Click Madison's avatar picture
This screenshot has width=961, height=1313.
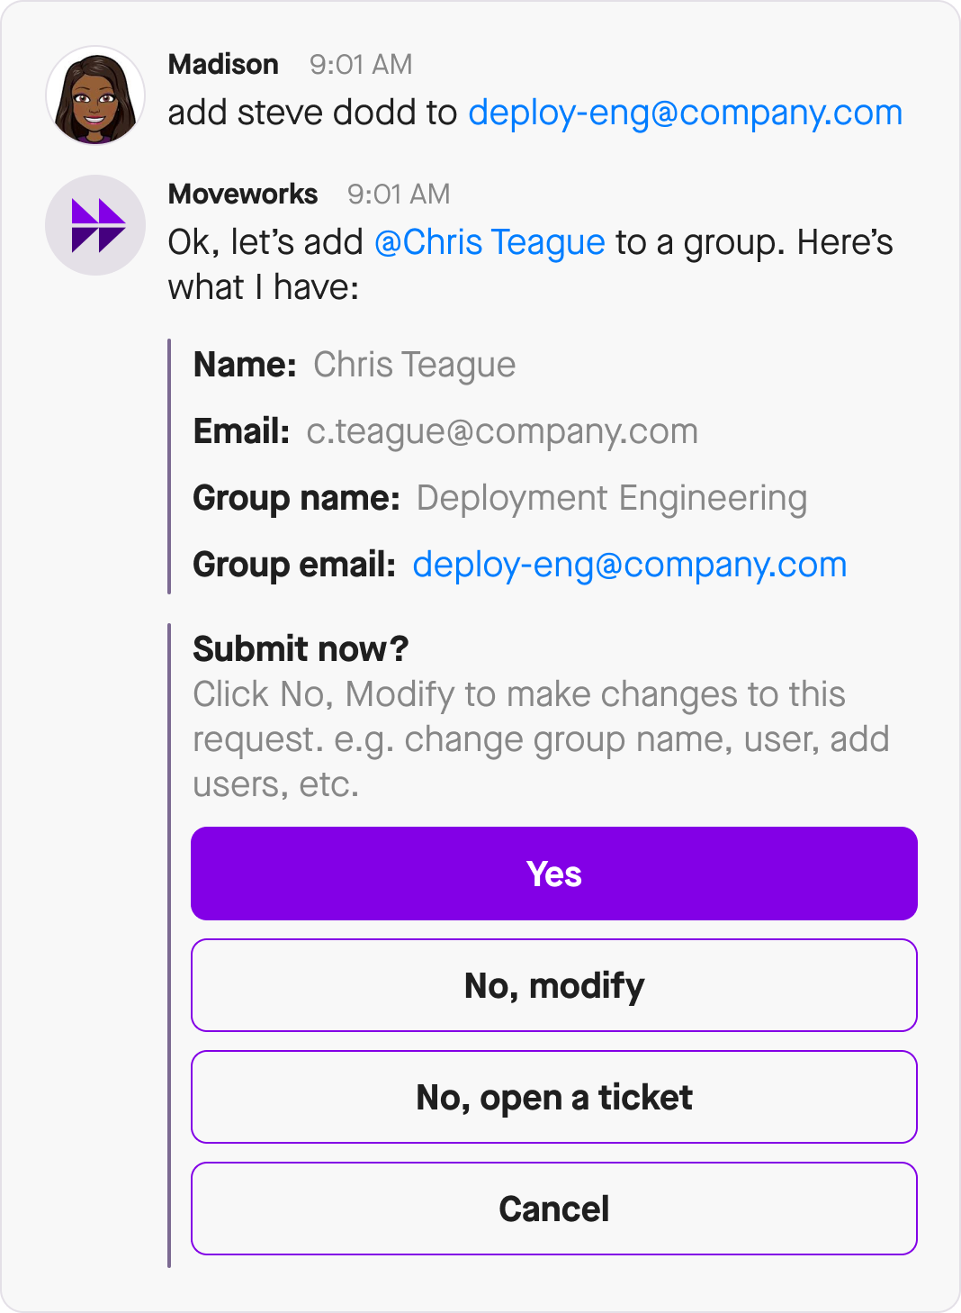pyautogui.click(x=95, y=95)
